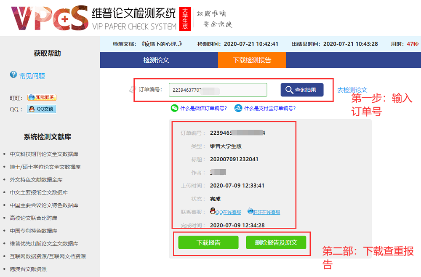The height and width of the screenshot is (277, 421).
Task: Click upload time 2020-07-09 12:33:41
Action: tap(237, 186)
